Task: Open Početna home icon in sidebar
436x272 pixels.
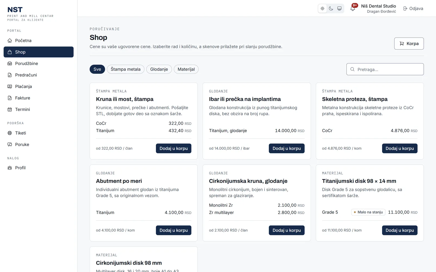Action: point(10,41)
